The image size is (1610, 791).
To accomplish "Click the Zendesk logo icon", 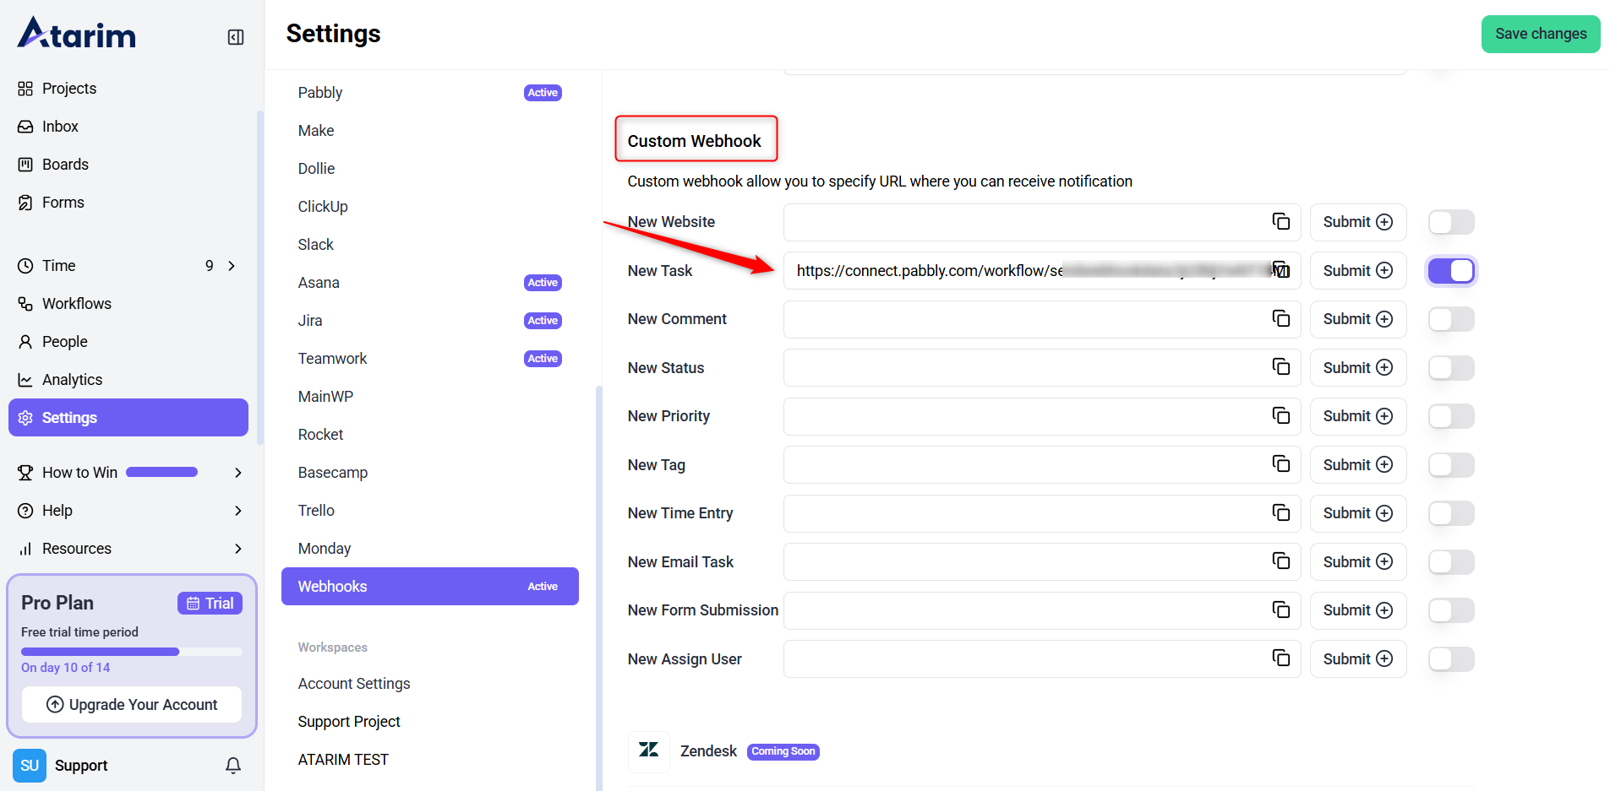I will point(648,750).
